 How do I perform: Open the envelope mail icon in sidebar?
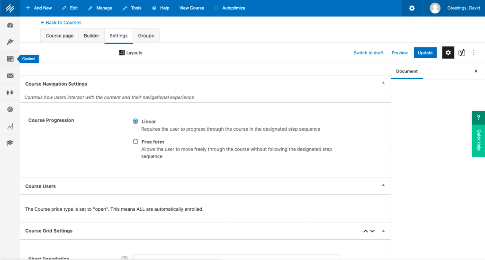[x=10, y=76]
